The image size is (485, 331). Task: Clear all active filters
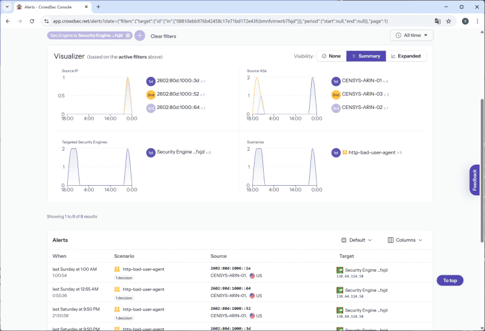coord(163,36)
